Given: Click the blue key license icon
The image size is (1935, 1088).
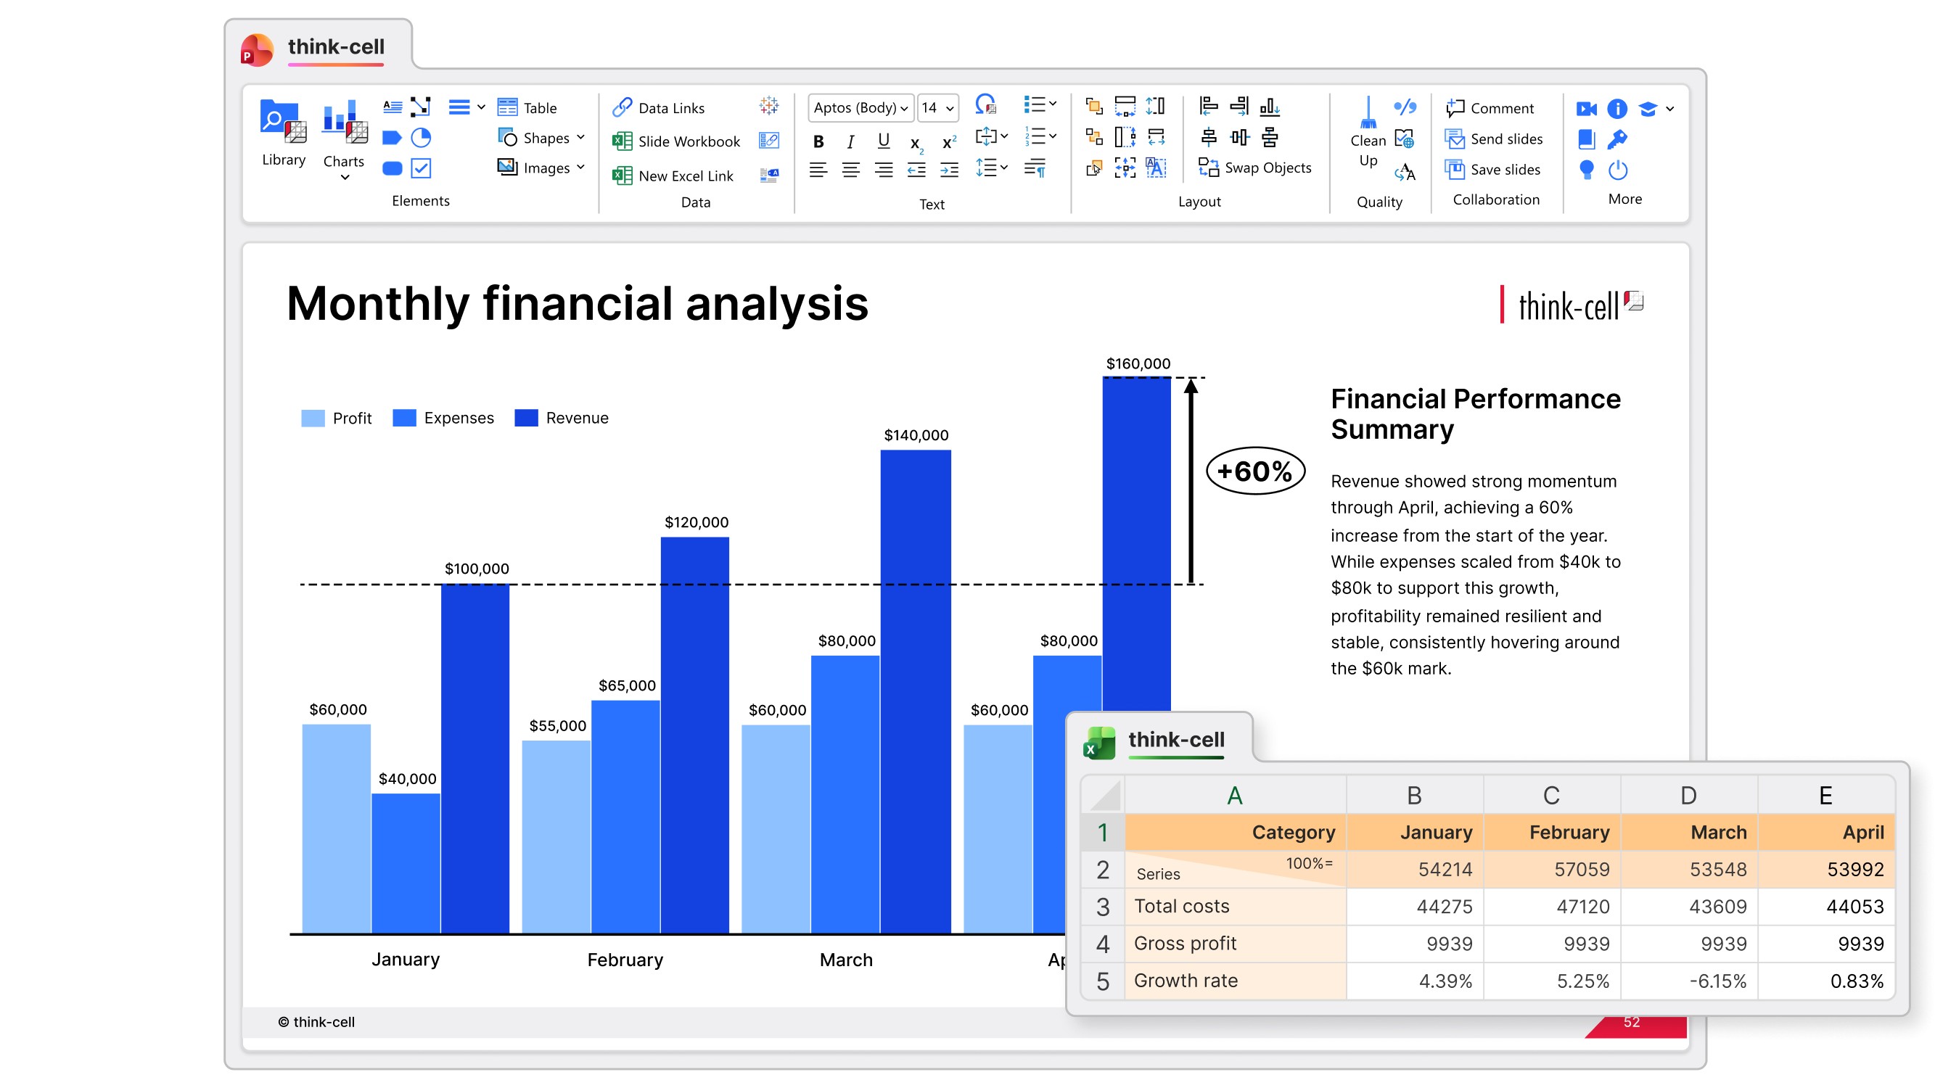Looking at the screenshot, I should click(1617, 139).
